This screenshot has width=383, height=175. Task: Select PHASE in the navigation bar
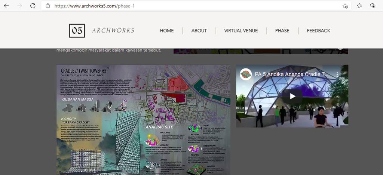point(282,31)
